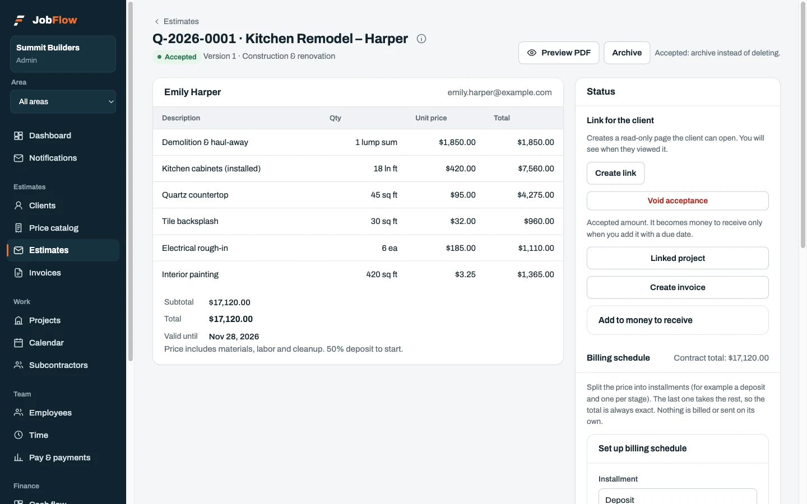Click the Tile backsplash line item

pyautogui.click(x=358, y=221)
